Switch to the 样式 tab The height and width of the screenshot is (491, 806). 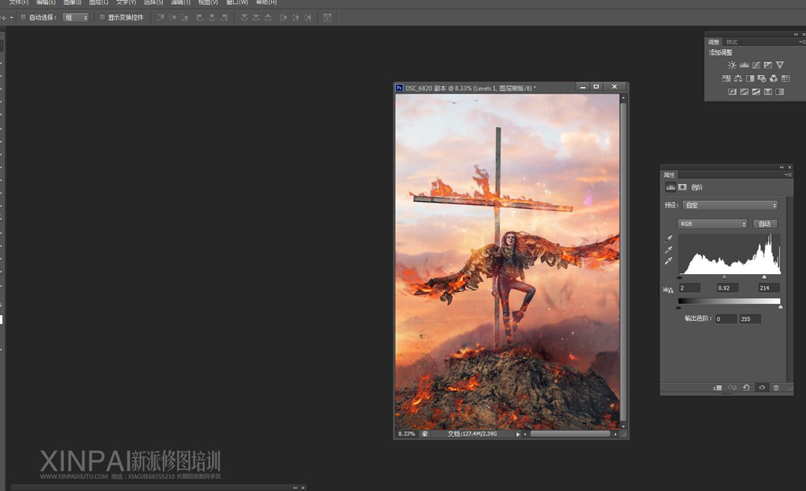pyautogui.click(x=732, y=42)
